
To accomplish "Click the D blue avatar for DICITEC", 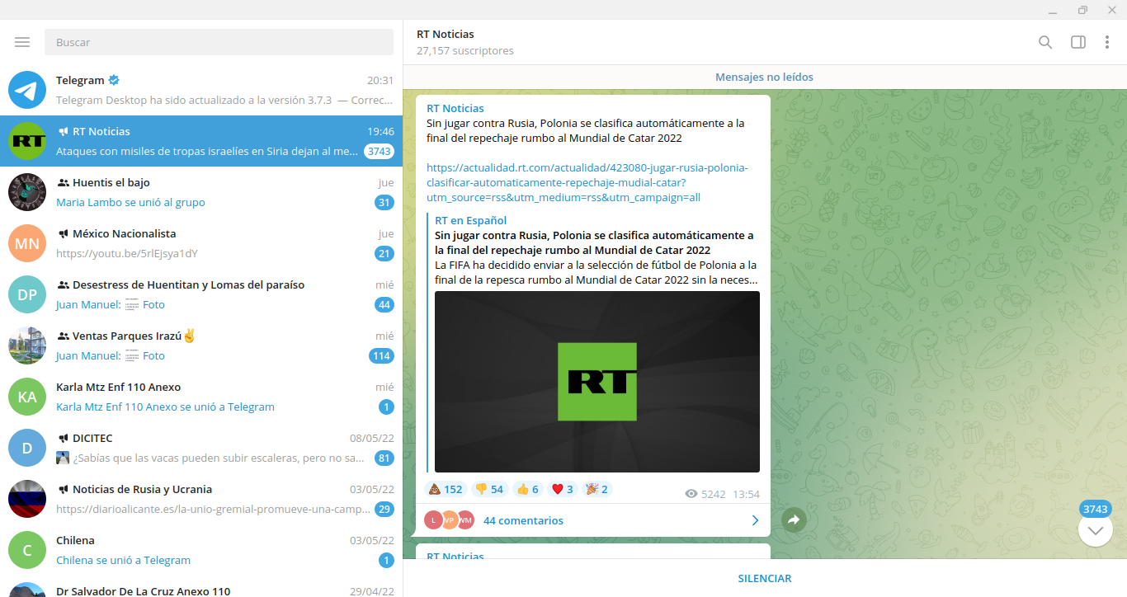I will pos(27,448).
